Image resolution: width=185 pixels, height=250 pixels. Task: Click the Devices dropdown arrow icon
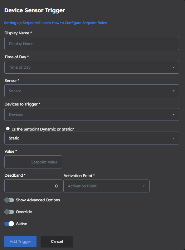pos(174,115)
